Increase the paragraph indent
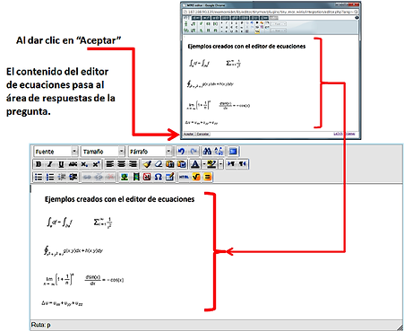 point(73,177)
